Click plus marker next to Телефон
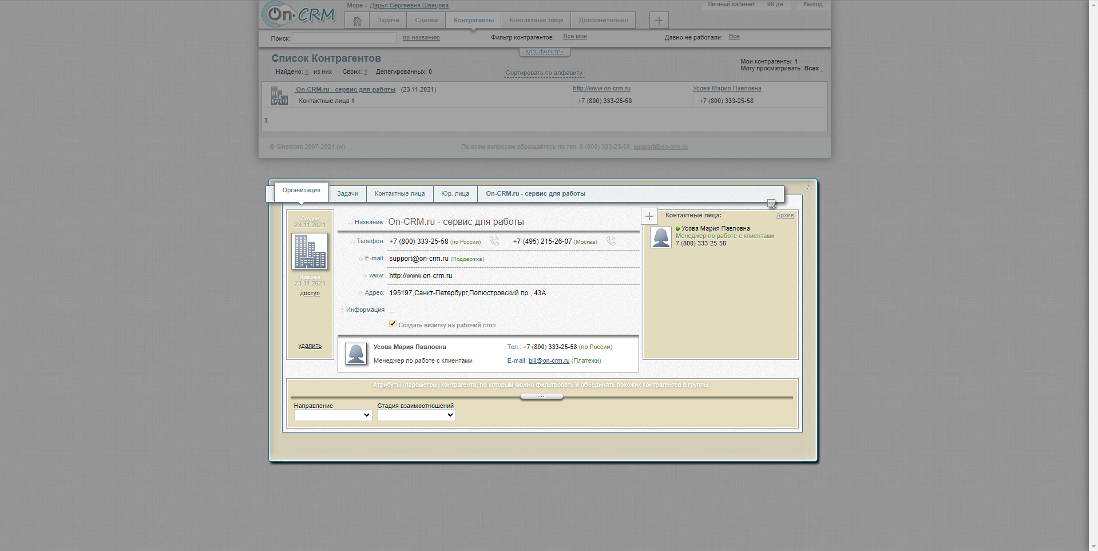The width and height of the screenshot is (1098, 551). click(352, 241)
